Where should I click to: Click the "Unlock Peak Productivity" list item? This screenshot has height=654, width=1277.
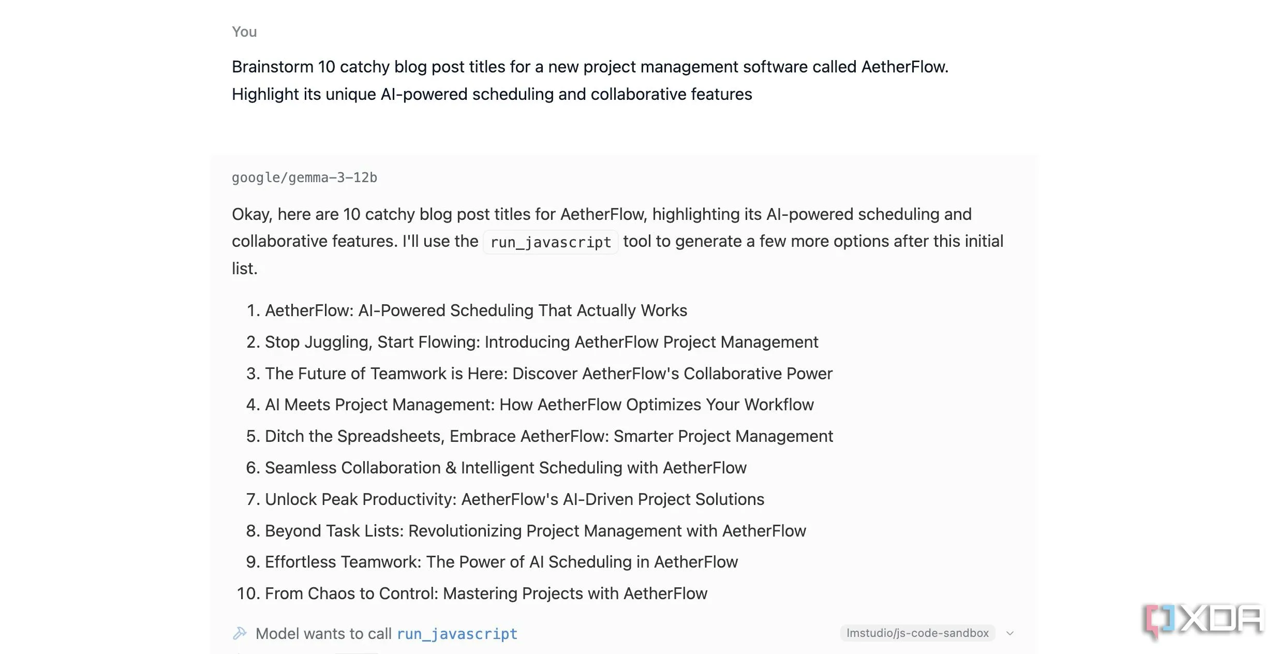(x=514, y=499)
